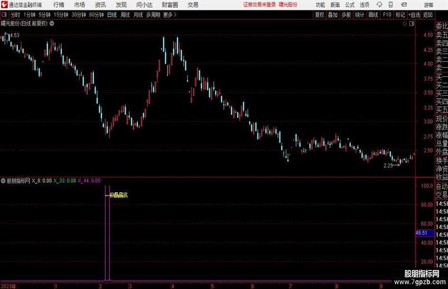Open the mail envelope icon
Image resolution: width=448 pixels, height=289 pixels.
[404, 5]
